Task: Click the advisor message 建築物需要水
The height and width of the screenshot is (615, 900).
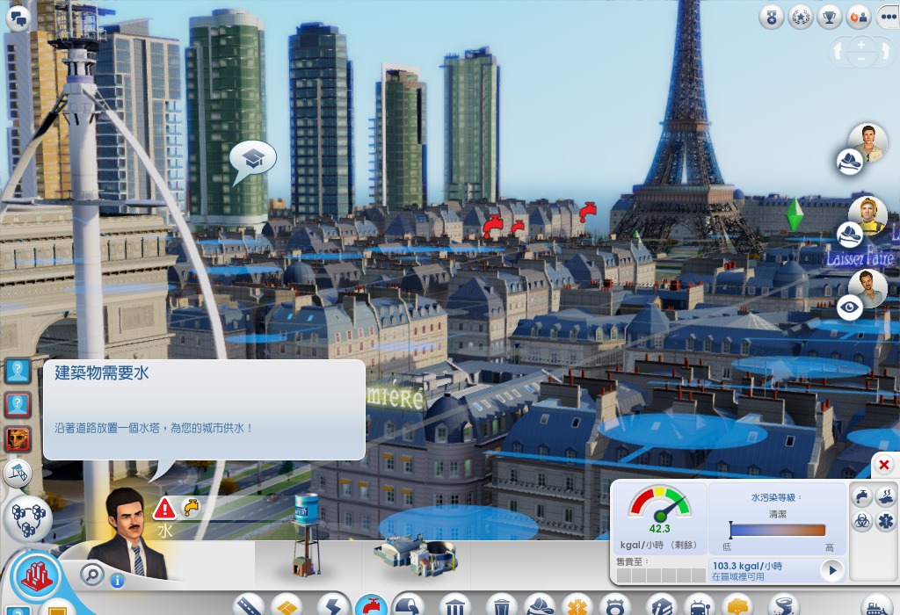Action: tap(102, 373)
